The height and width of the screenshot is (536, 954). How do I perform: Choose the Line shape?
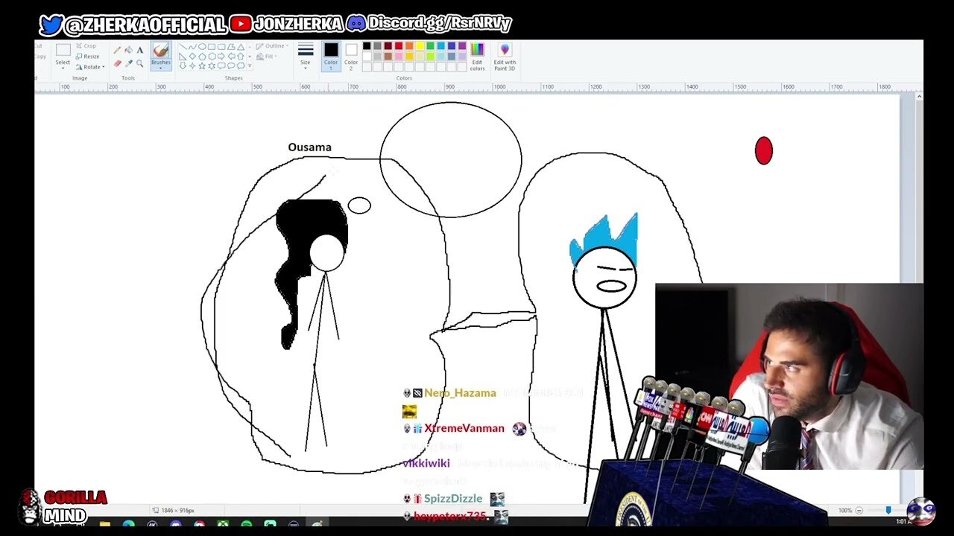tap(183, 47)
